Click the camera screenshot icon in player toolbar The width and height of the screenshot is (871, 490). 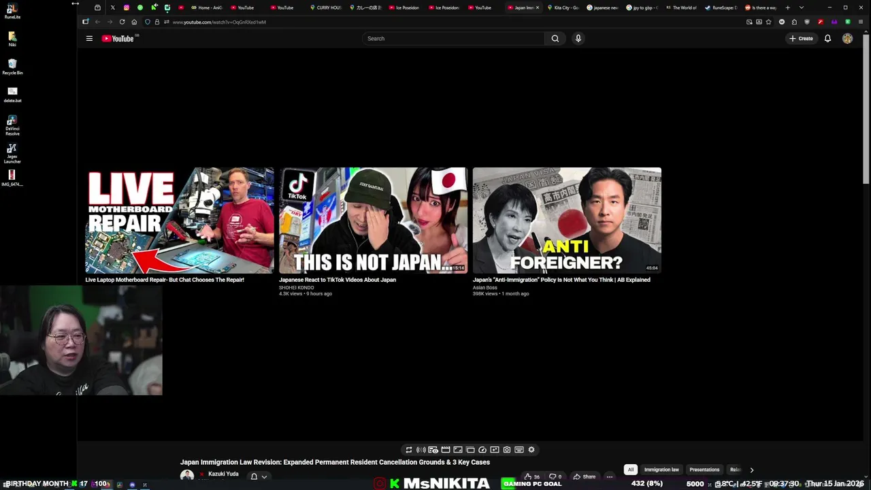(x=507, y=450)
